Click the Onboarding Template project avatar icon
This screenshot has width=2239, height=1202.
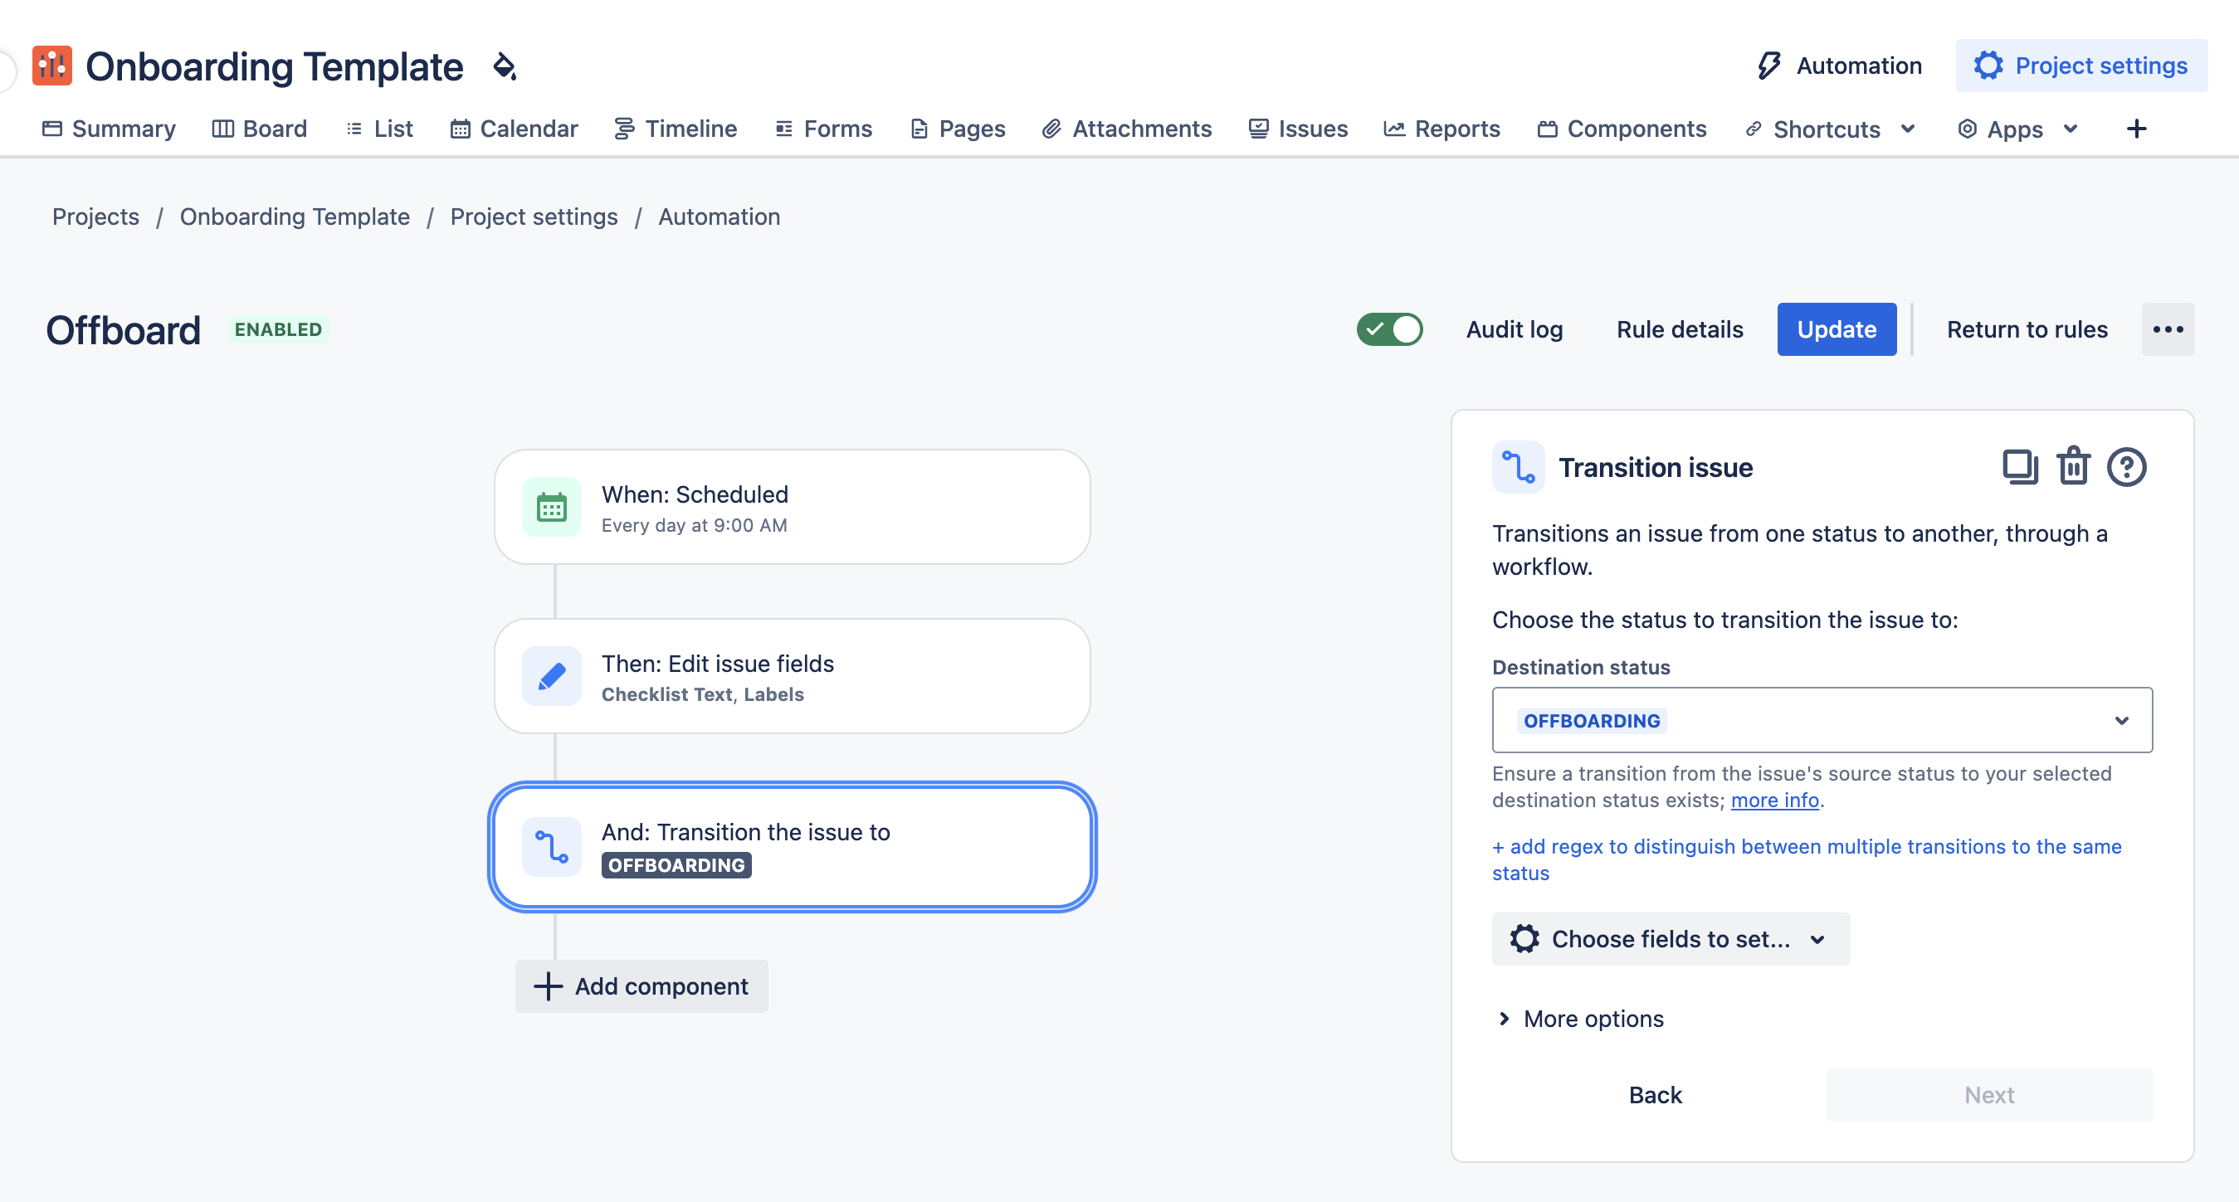[x=52, y=66]
